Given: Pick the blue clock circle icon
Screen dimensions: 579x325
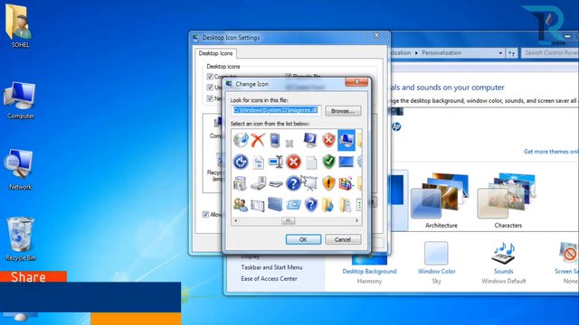Looking at the screenshot, I should click(241, 162).
